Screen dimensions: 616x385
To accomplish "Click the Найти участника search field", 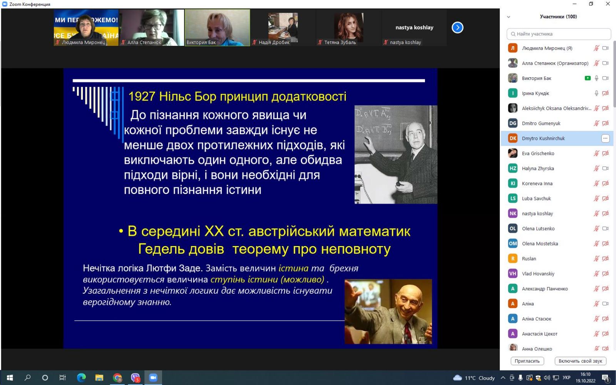I will pos(559,34).
